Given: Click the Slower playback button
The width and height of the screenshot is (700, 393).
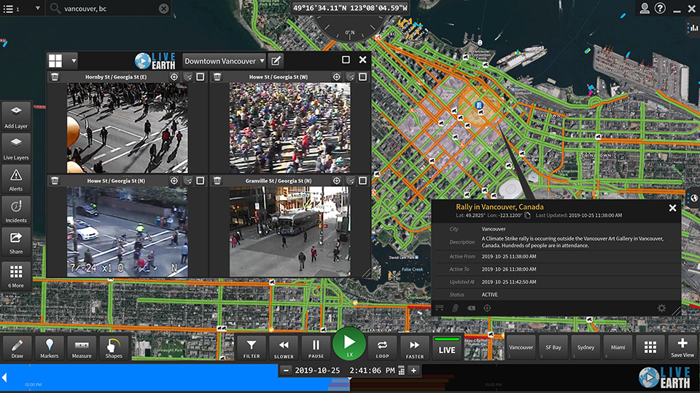Looking at the screenshot, I should [284, 348].
